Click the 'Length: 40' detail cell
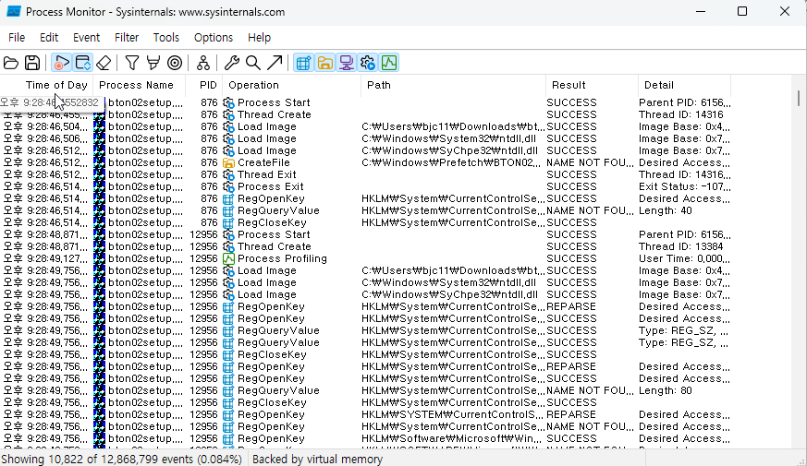 (665, 210)
